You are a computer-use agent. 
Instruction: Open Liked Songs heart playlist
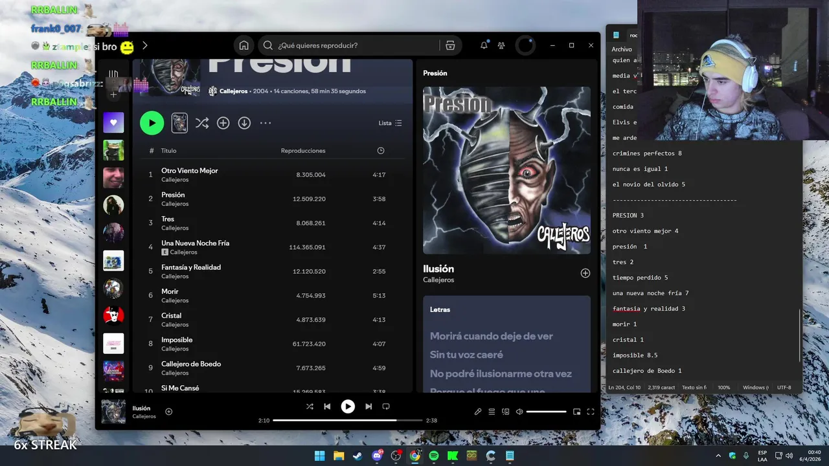[x=113, y=122]
